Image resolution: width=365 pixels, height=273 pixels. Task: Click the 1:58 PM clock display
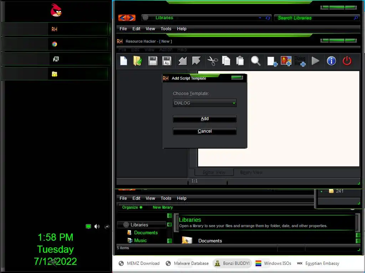point(55,237)
